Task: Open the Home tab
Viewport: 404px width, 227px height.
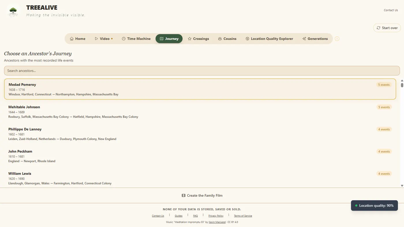Action: (78, 39)
